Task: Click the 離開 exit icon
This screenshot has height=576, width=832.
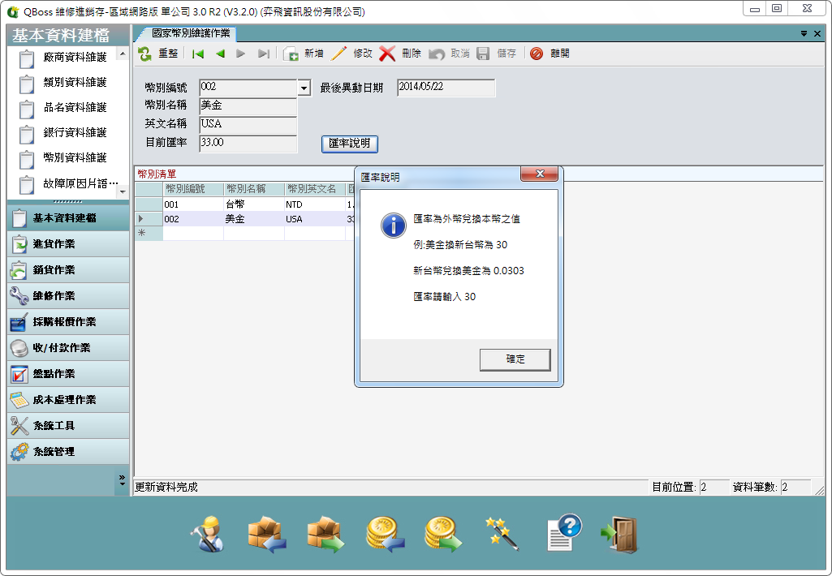Action: point(537,54)
